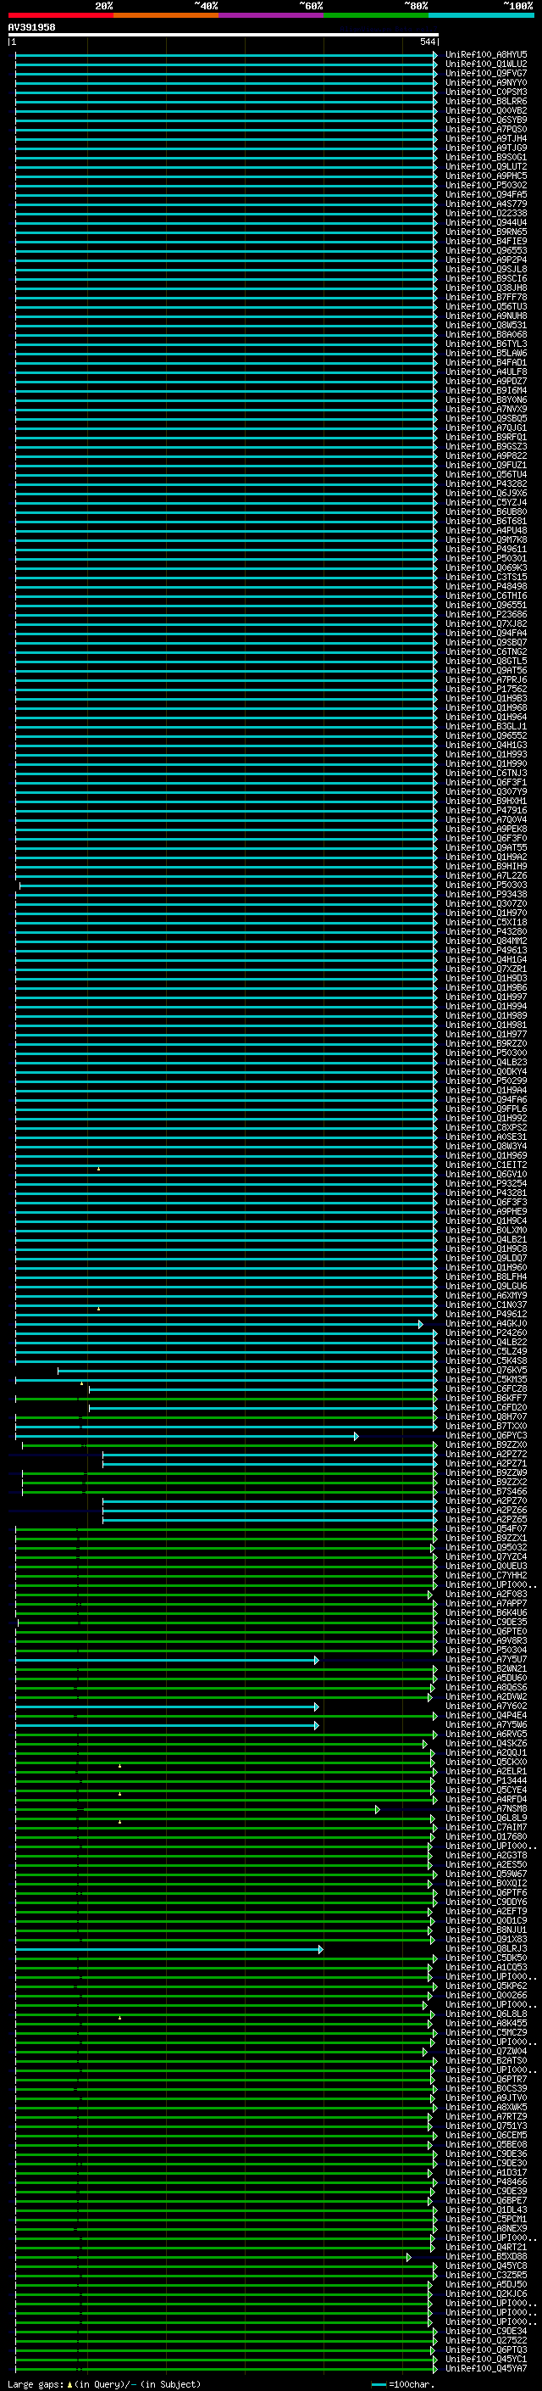Select the UniRef100_B9ZZX0 label
Screen dimensions: 542x2391
[x=485, y=1445]
